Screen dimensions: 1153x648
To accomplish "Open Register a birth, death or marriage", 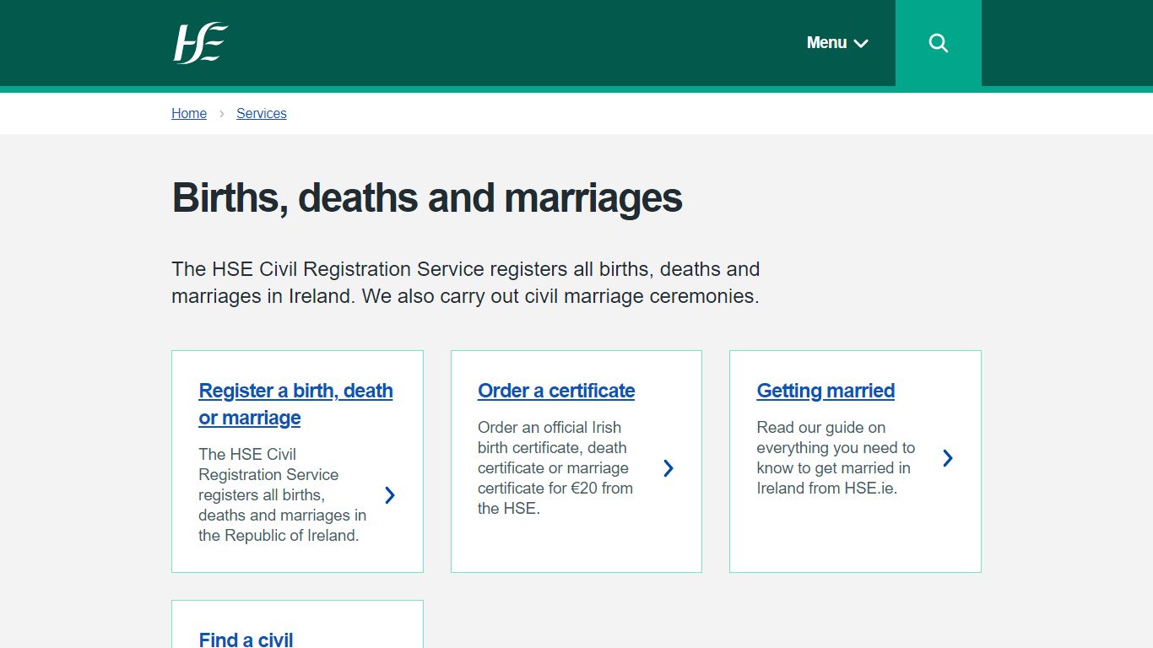I will (295, 404).
